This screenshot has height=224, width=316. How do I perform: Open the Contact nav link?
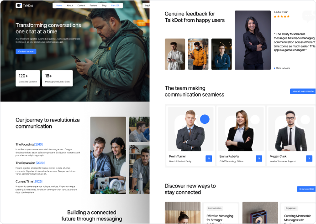pyautogui.click(x=81, y=5)
